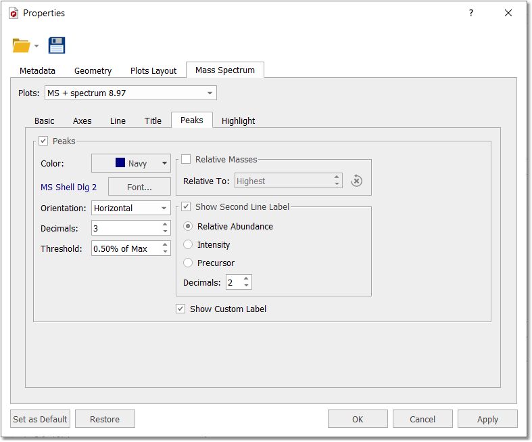Expand the arrow beside the folder icon
The image size is (532, 442).
click(37, 46)
